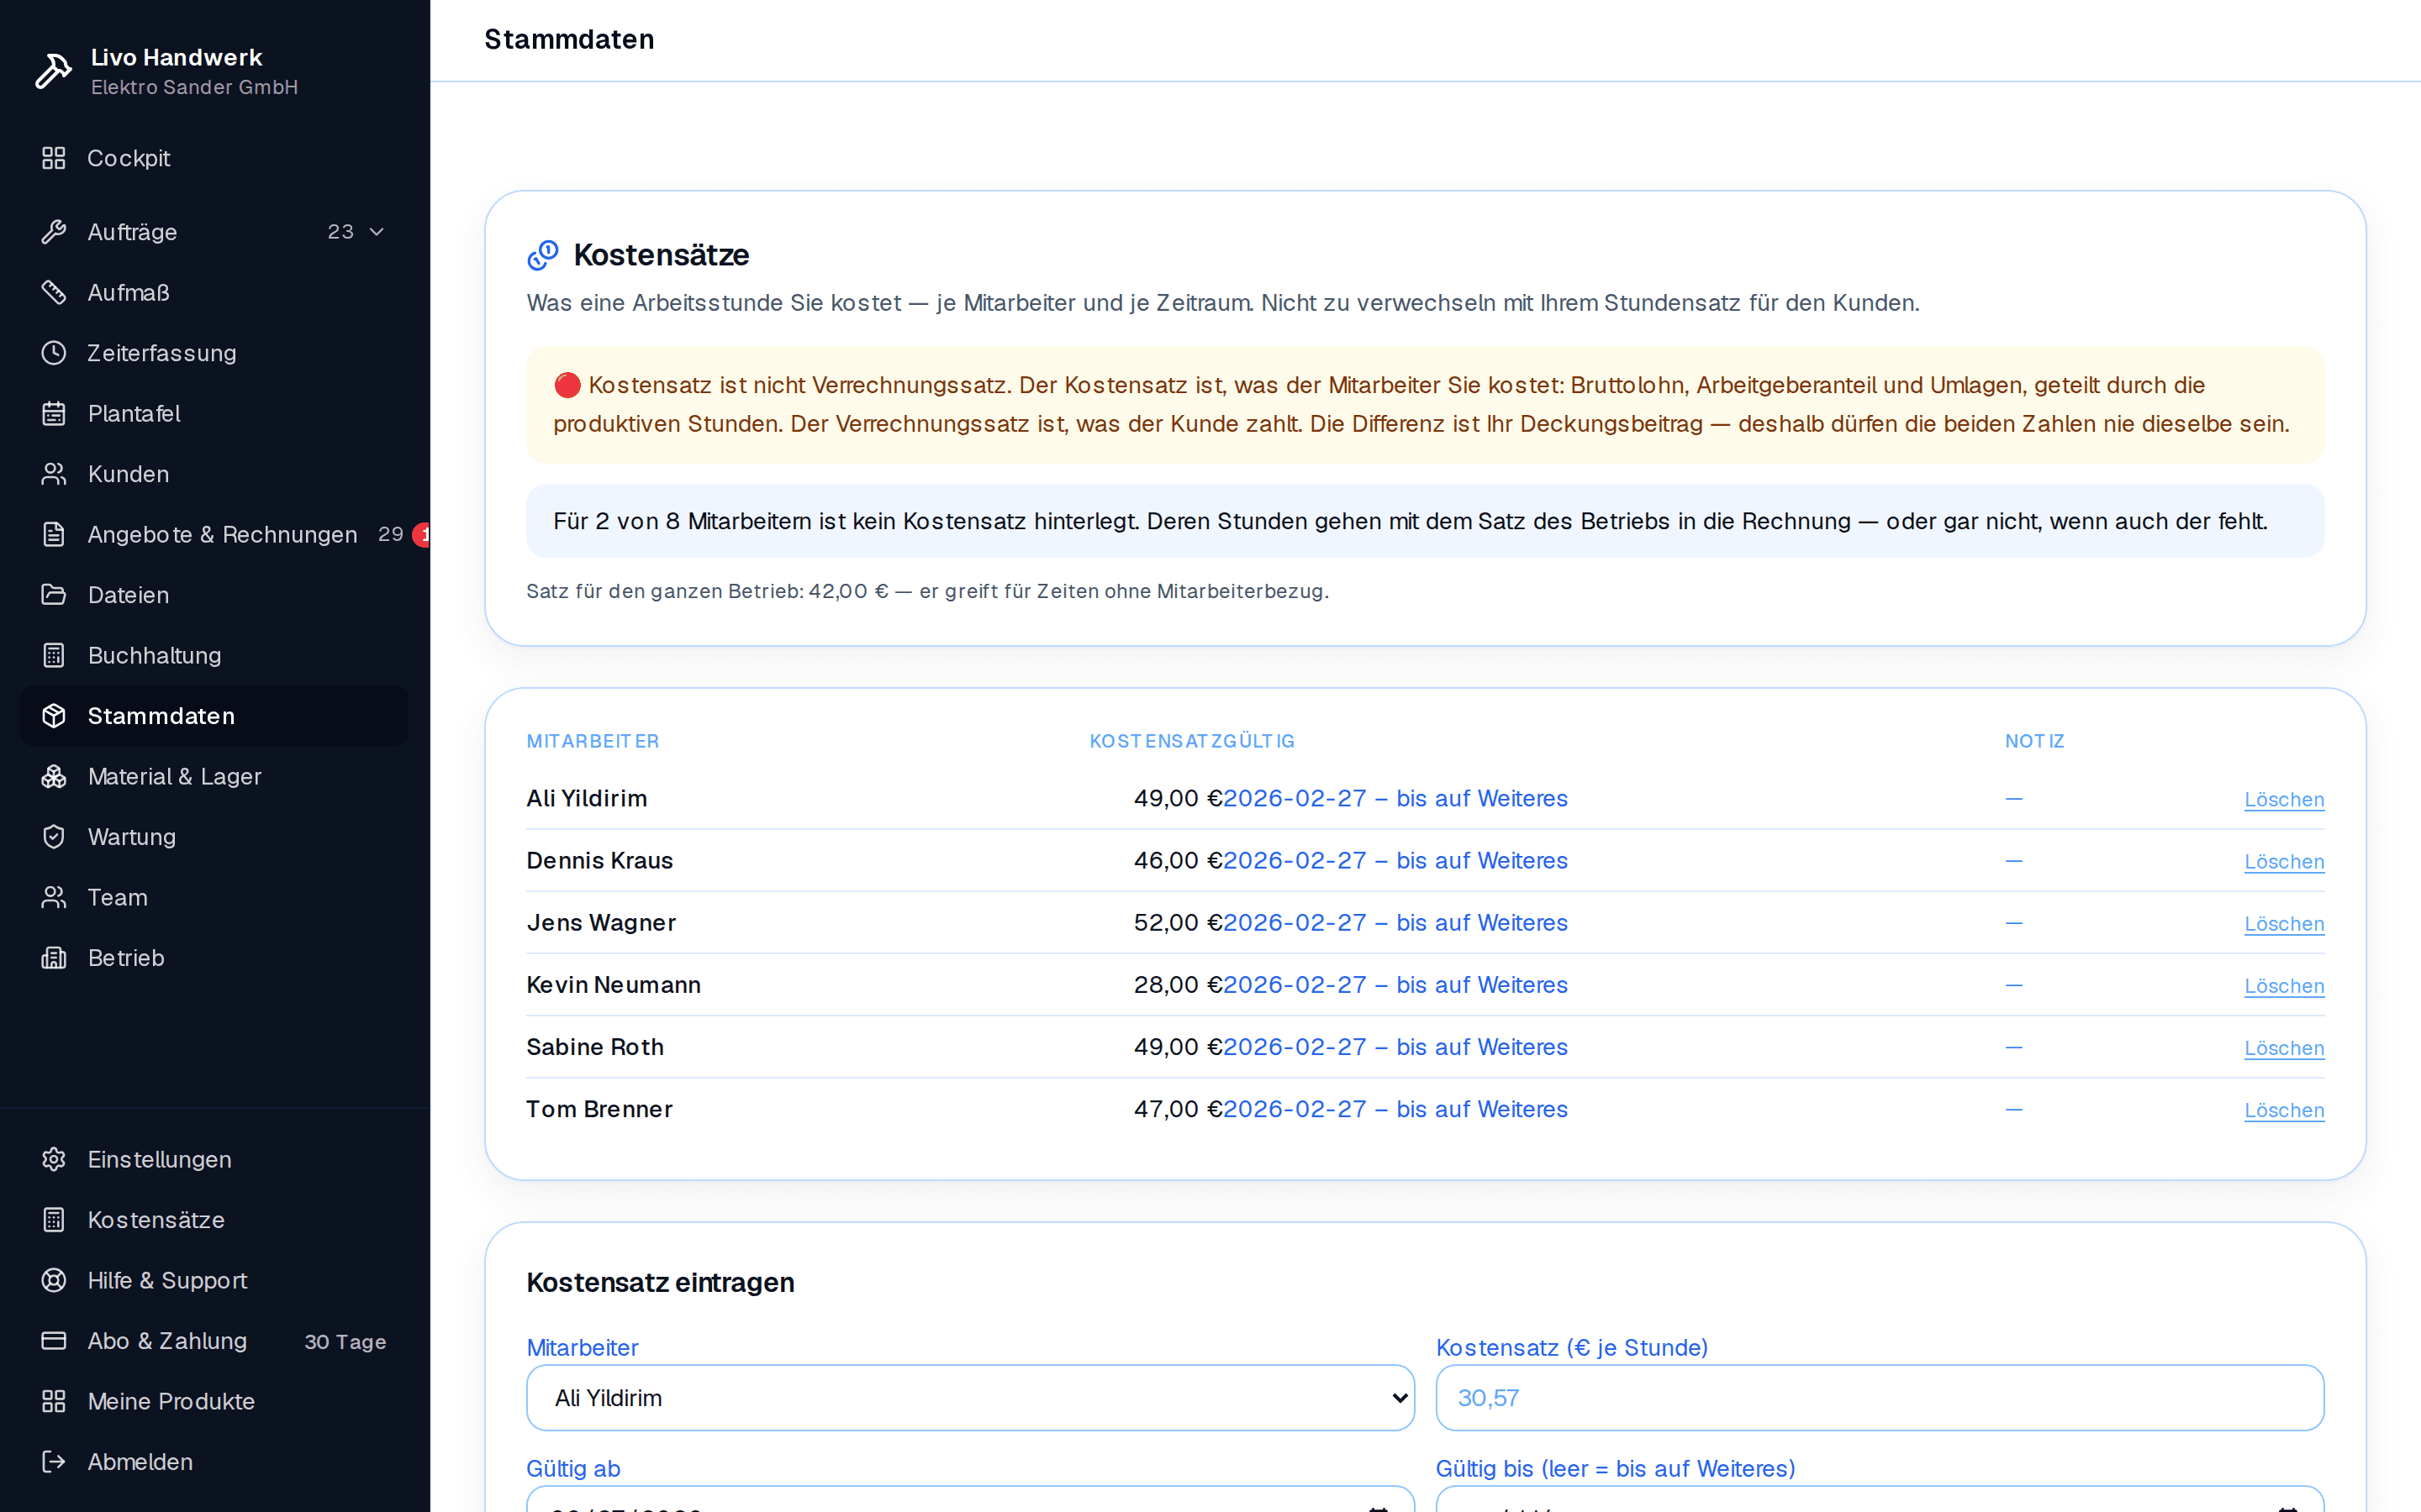The height and width of the screenshot is (1512, 2421).
Task: Open Stammdaten in the sidebar
Action: click(x=214, y=716)
